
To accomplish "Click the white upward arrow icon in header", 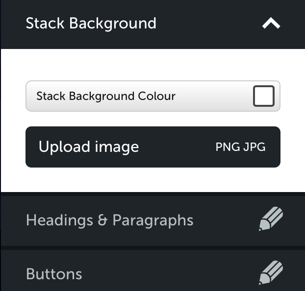I will click(271, 23).
